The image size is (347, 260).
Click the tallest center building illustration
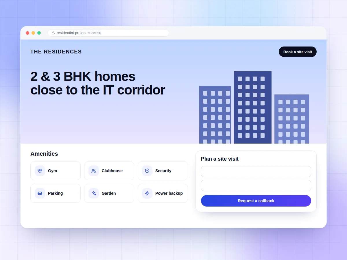(253, 107)
